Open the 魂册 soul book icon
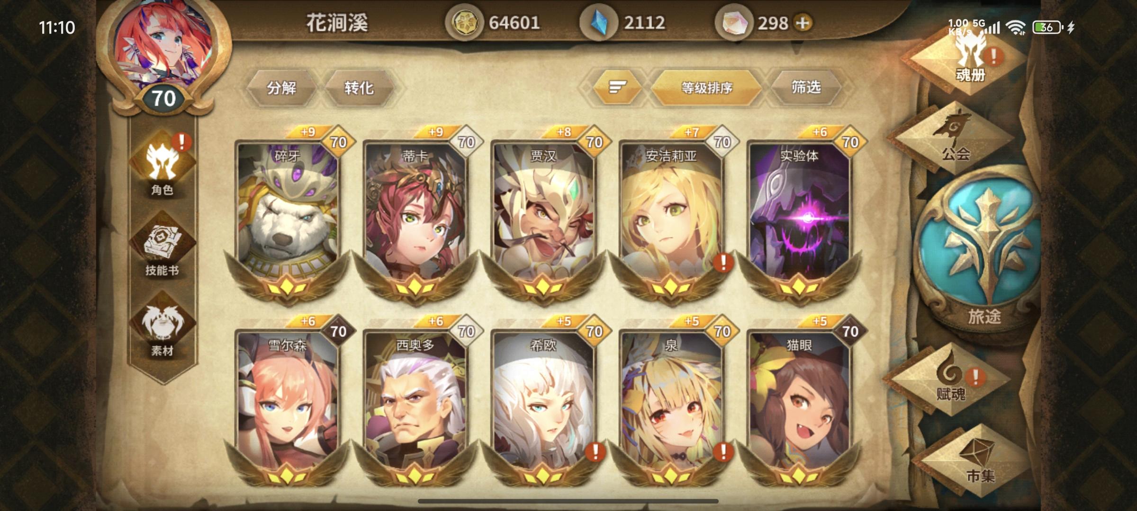Image resolution: width=1137 pixels, height=511 pixels. (x=969, y=59)
